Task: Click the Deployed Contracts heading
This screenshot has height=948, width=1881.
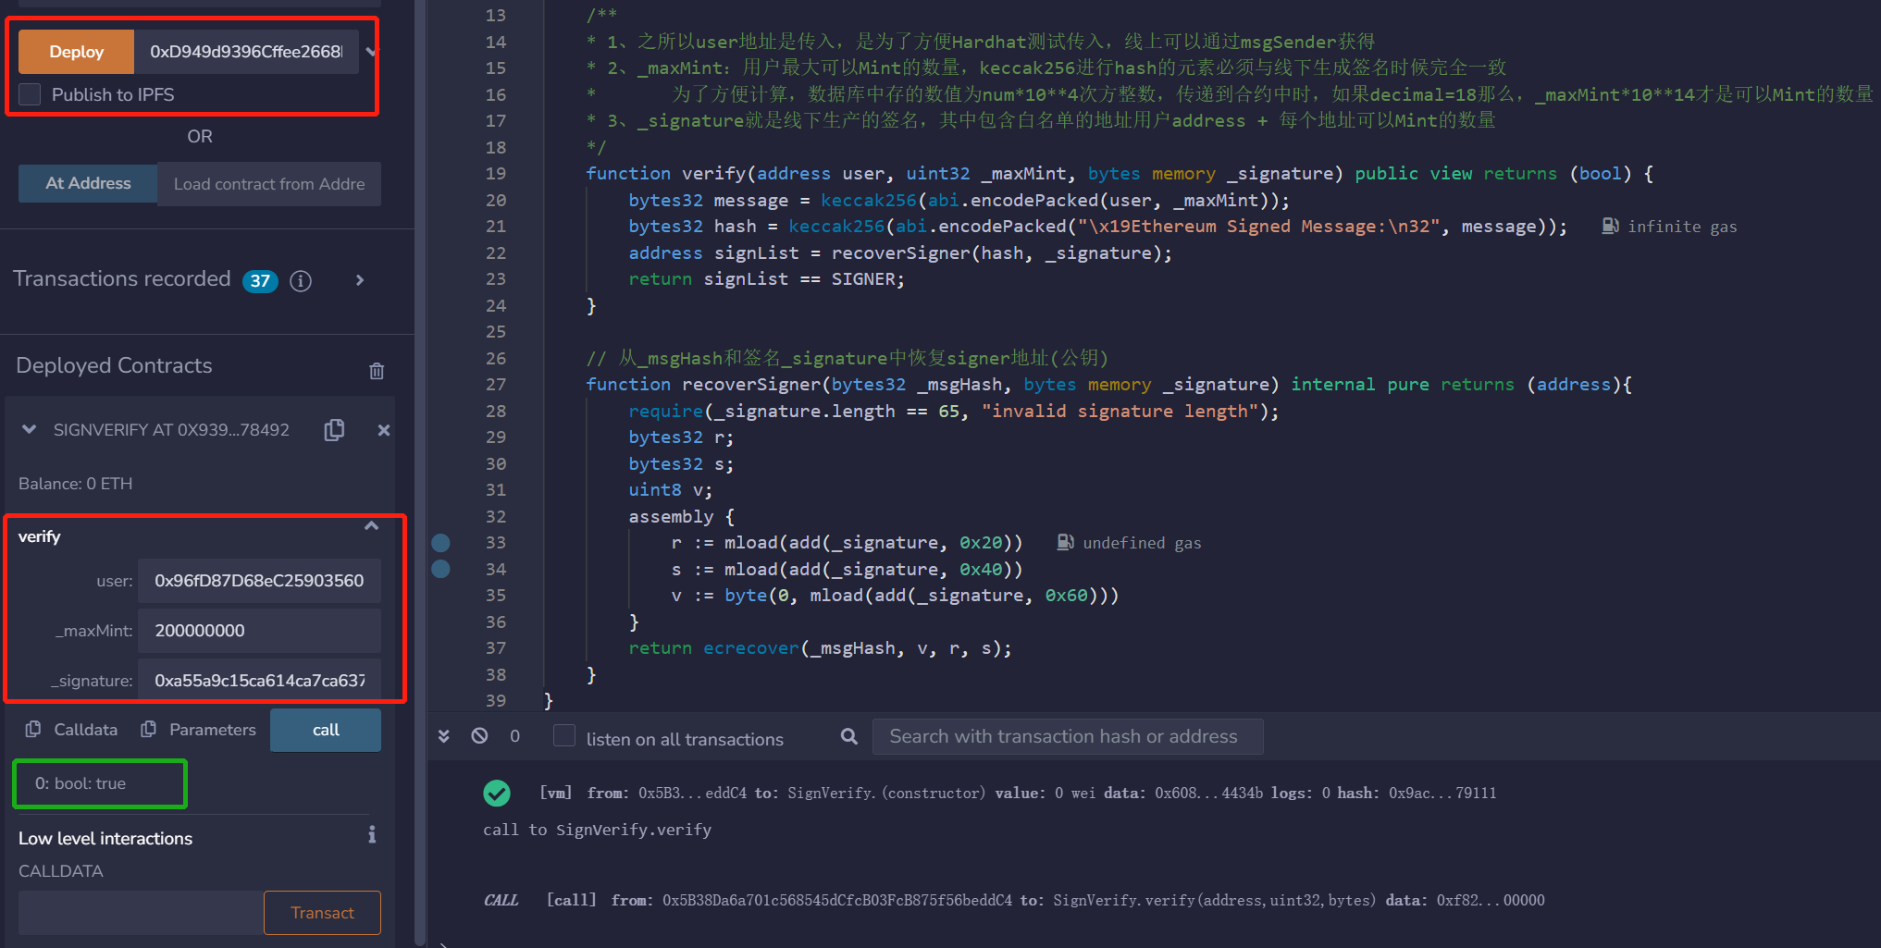Action: pos(114,365)
